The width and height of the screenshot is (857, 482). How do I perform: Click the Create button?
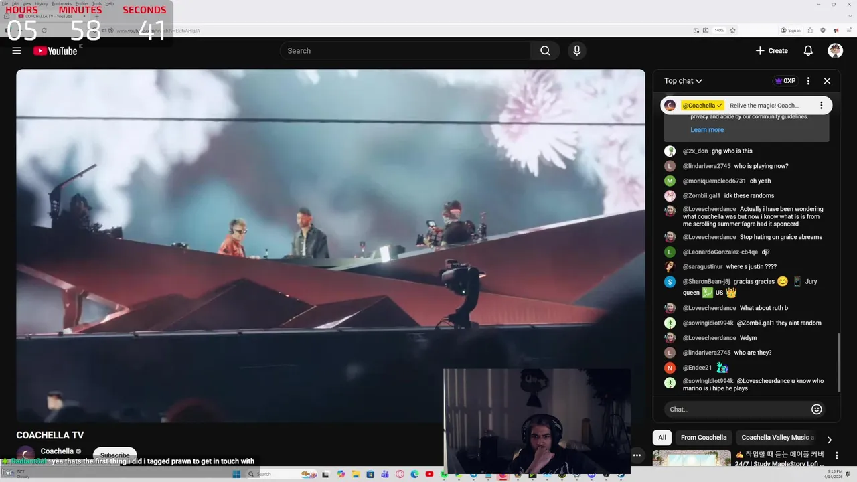pyautogui.click(x=771, y=51)
